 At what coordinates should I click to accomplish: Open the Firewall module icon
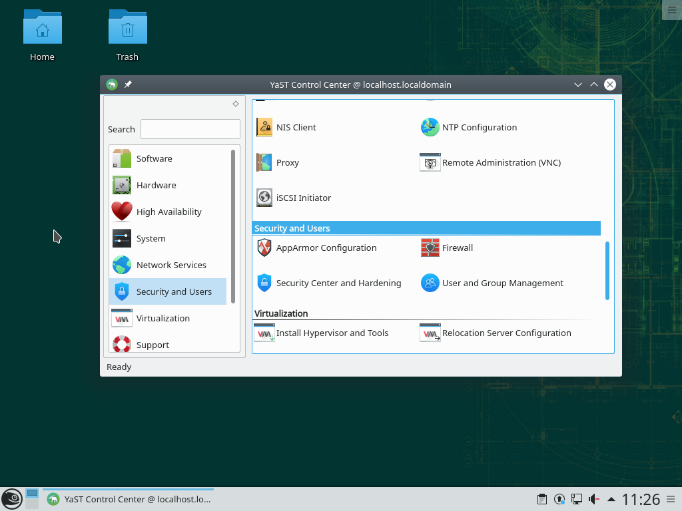pos(430,248)
